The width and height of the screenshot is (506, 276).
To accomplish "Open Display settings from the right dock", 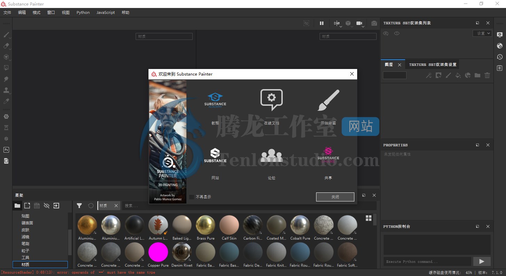I will point(500,34).
